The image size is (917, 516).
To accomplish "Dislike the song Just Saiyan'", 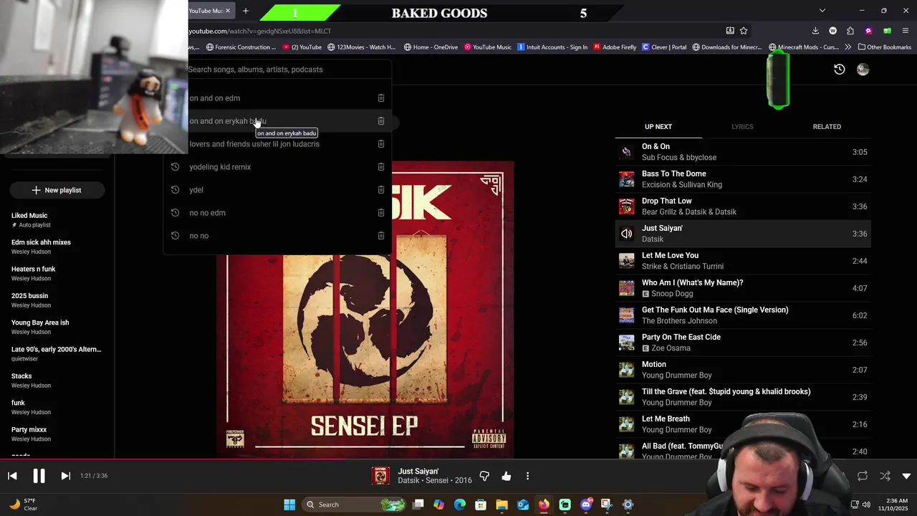I will click(484, 476).
